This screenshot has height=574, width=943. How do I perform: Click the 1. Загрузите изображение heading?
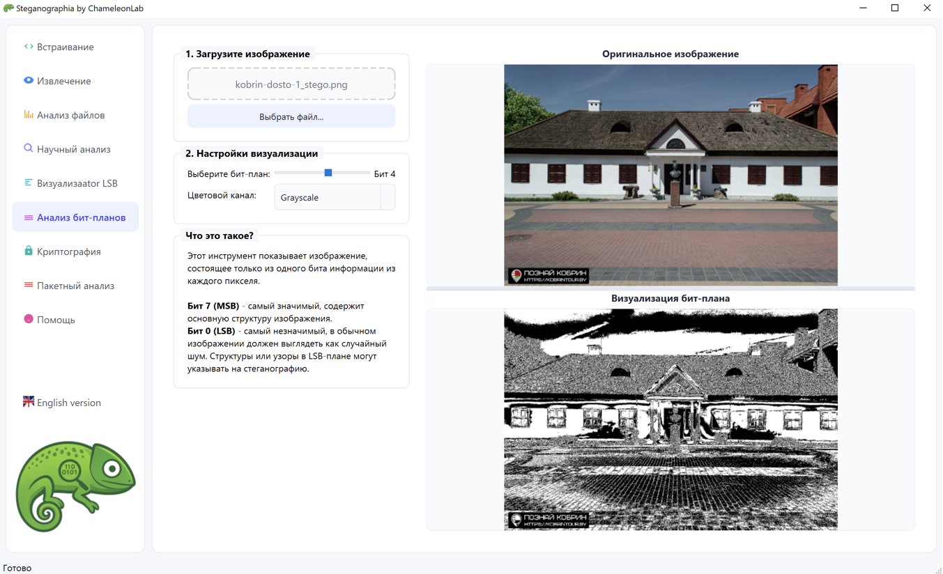[247, 54]
